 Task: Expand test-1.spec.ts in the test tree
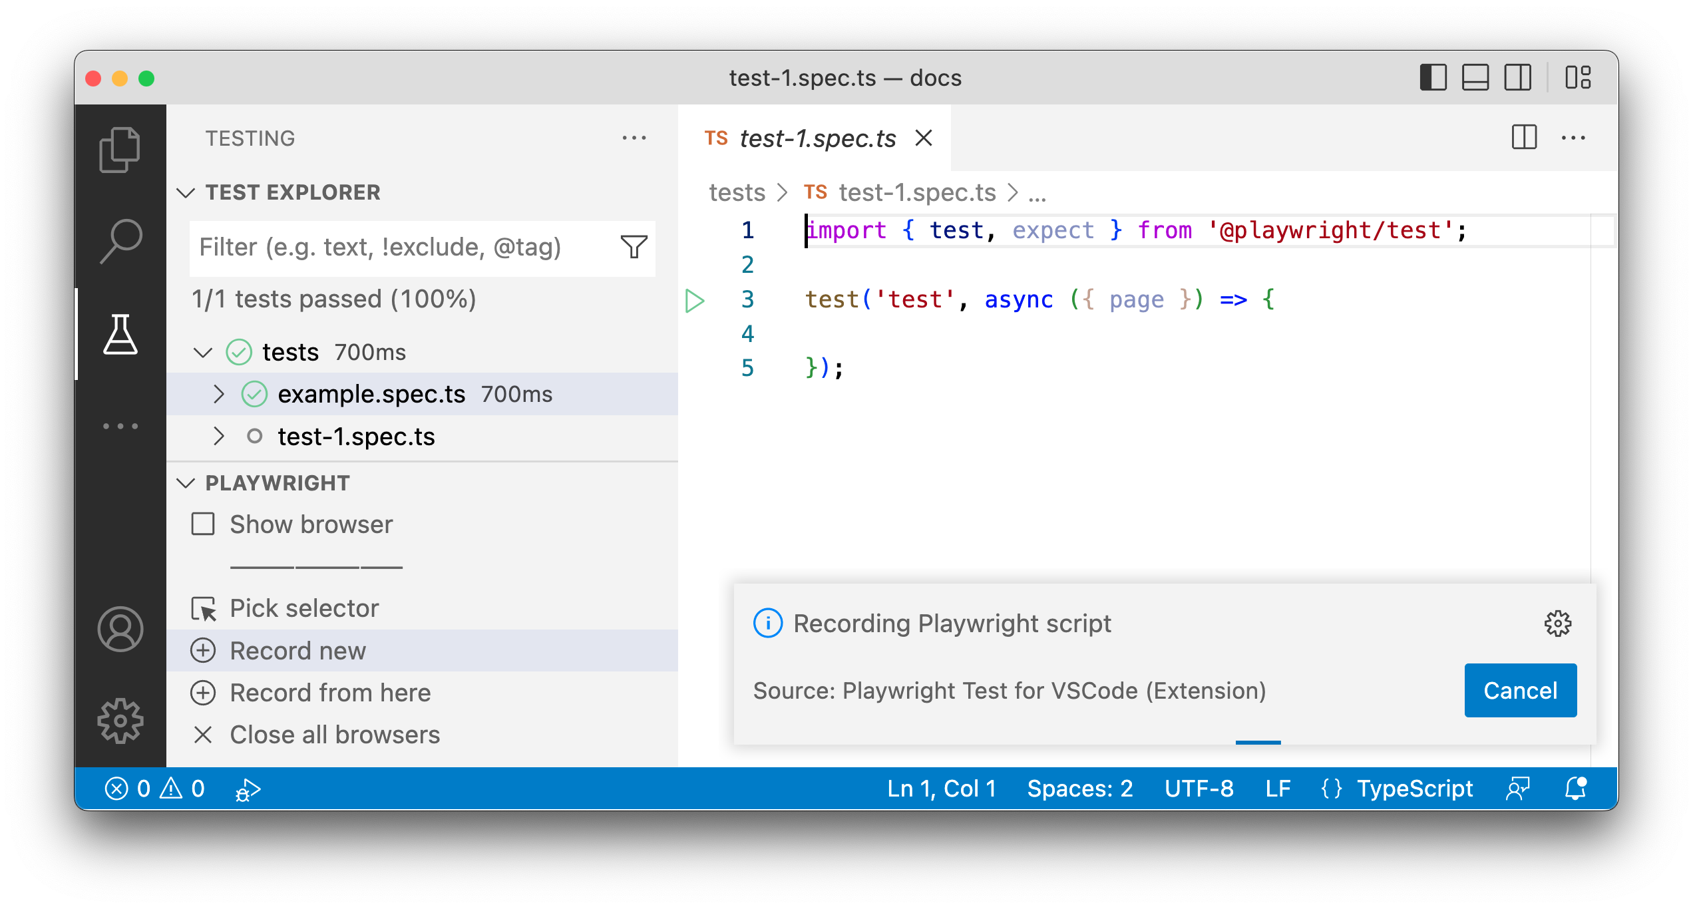point(220,437)
